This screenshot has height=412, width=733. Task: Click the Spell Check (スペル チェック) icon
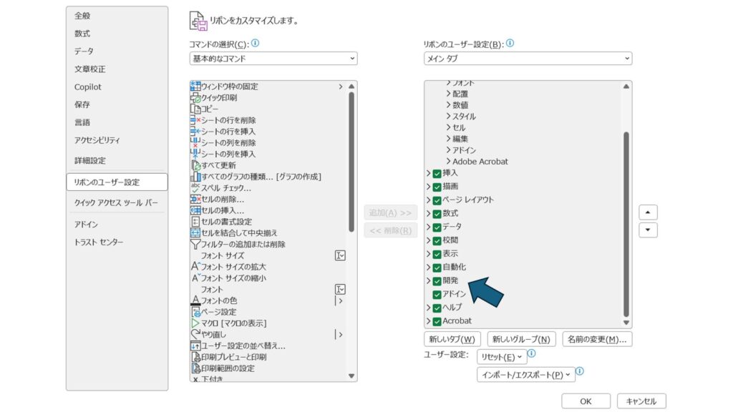click(195, 187)
